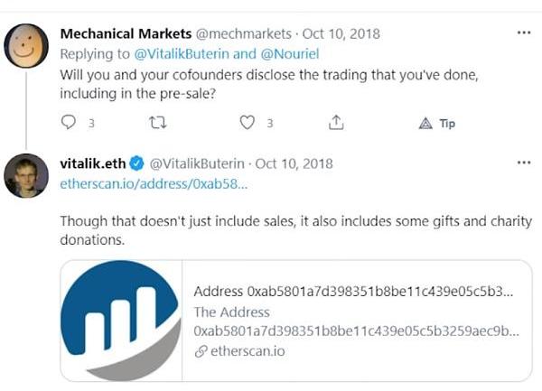Open more options for vitalik.eth tweet

523,163
